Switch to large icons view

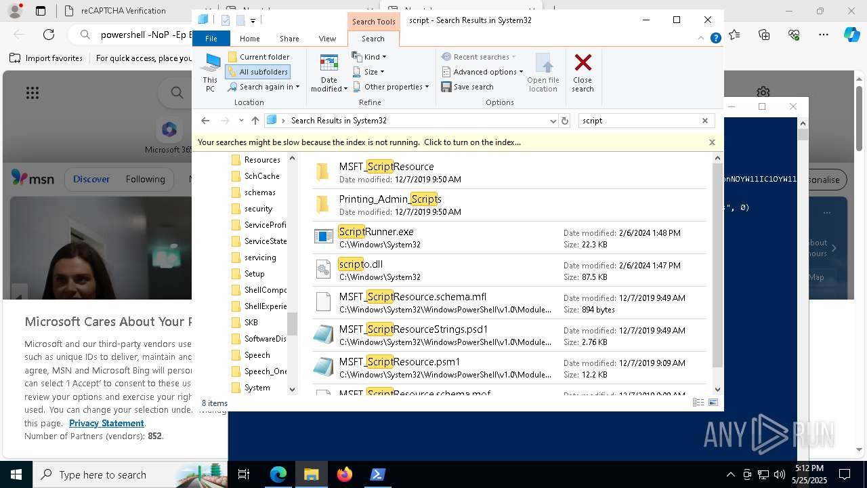tap(713, 403)
